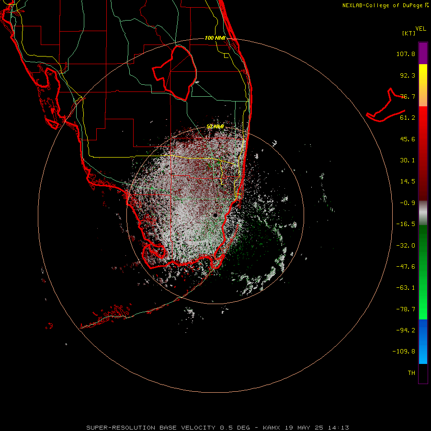This screenshot has height=431, width=431.
Task: Click the 30.1 velocity scale value
Action: click(408, 160)
